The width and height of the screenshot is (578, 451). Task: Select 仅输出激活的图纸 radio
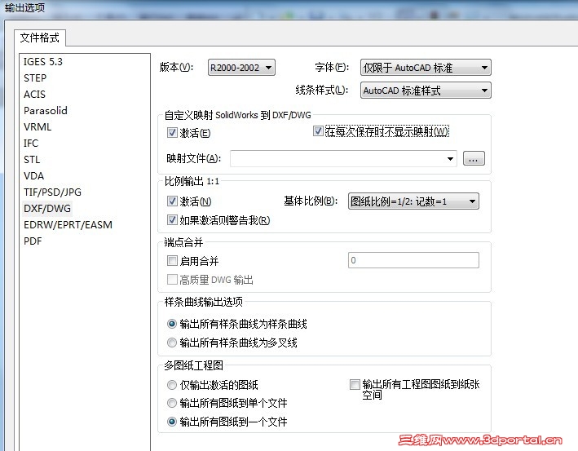coord(172,385)
